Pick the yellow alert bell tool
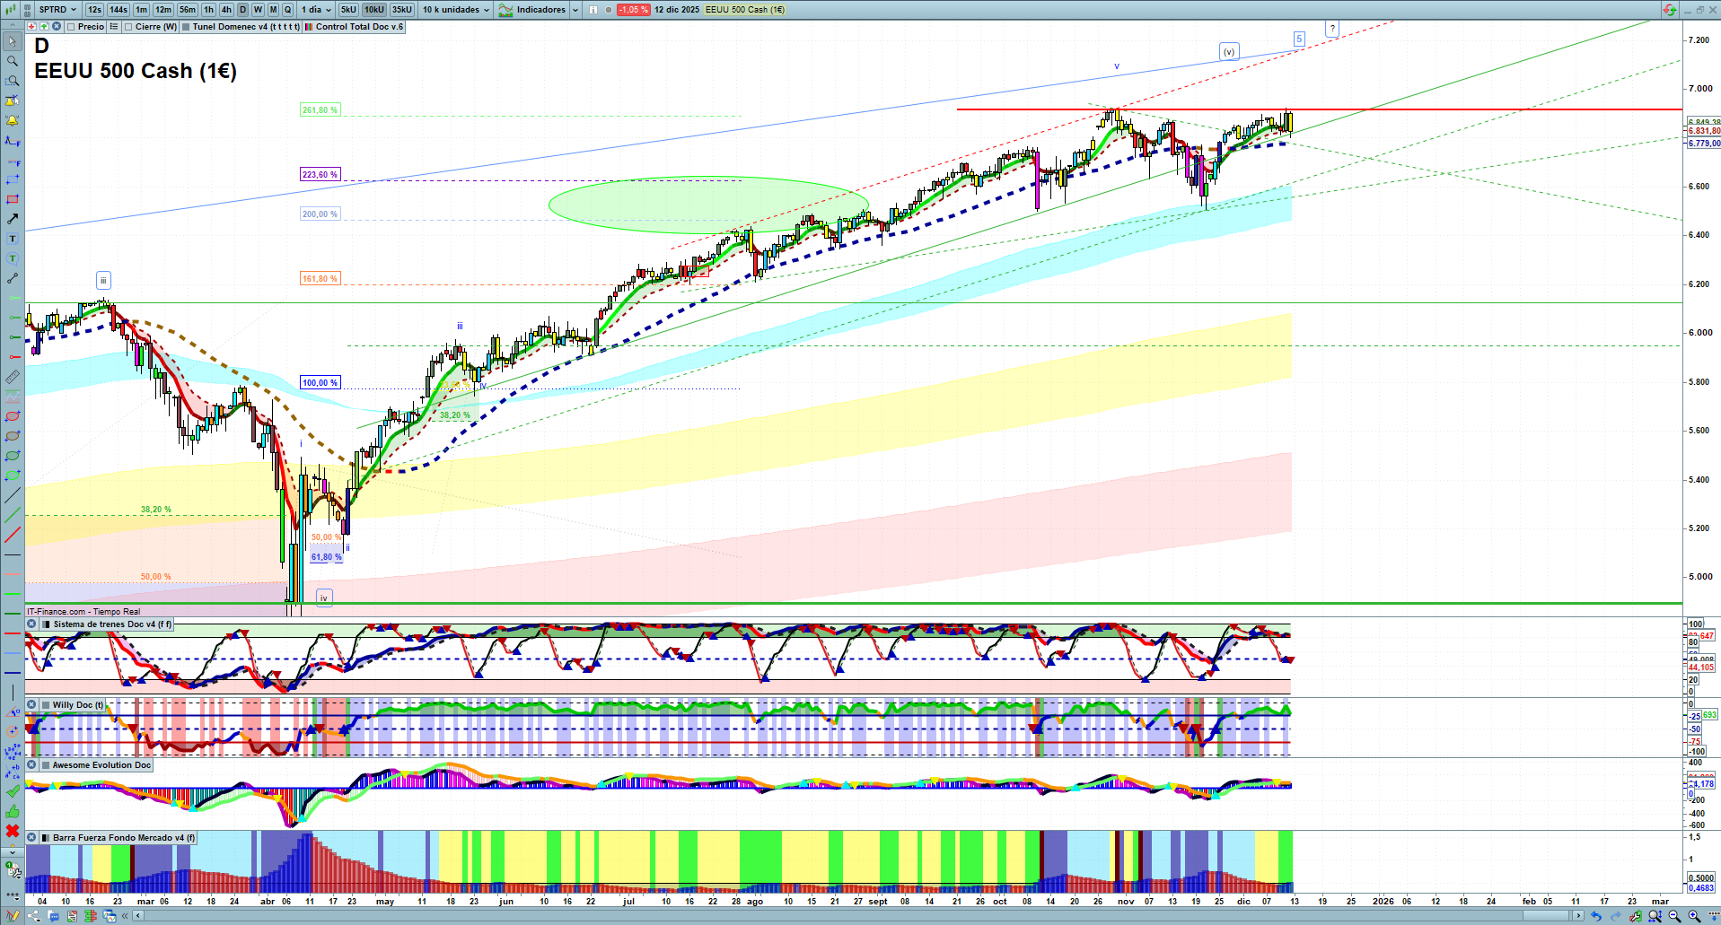The width and height of the screenshot is (1721, 925). coord(13,120)
